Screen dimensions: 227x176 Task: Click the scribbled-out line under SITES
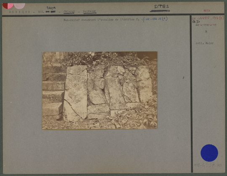point(160,11)
